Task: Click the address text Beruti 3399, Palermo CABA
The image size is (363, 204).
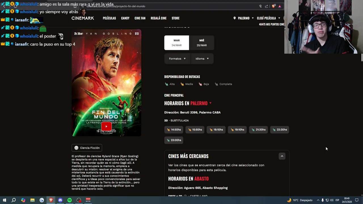Action: (x=200, y=112)
